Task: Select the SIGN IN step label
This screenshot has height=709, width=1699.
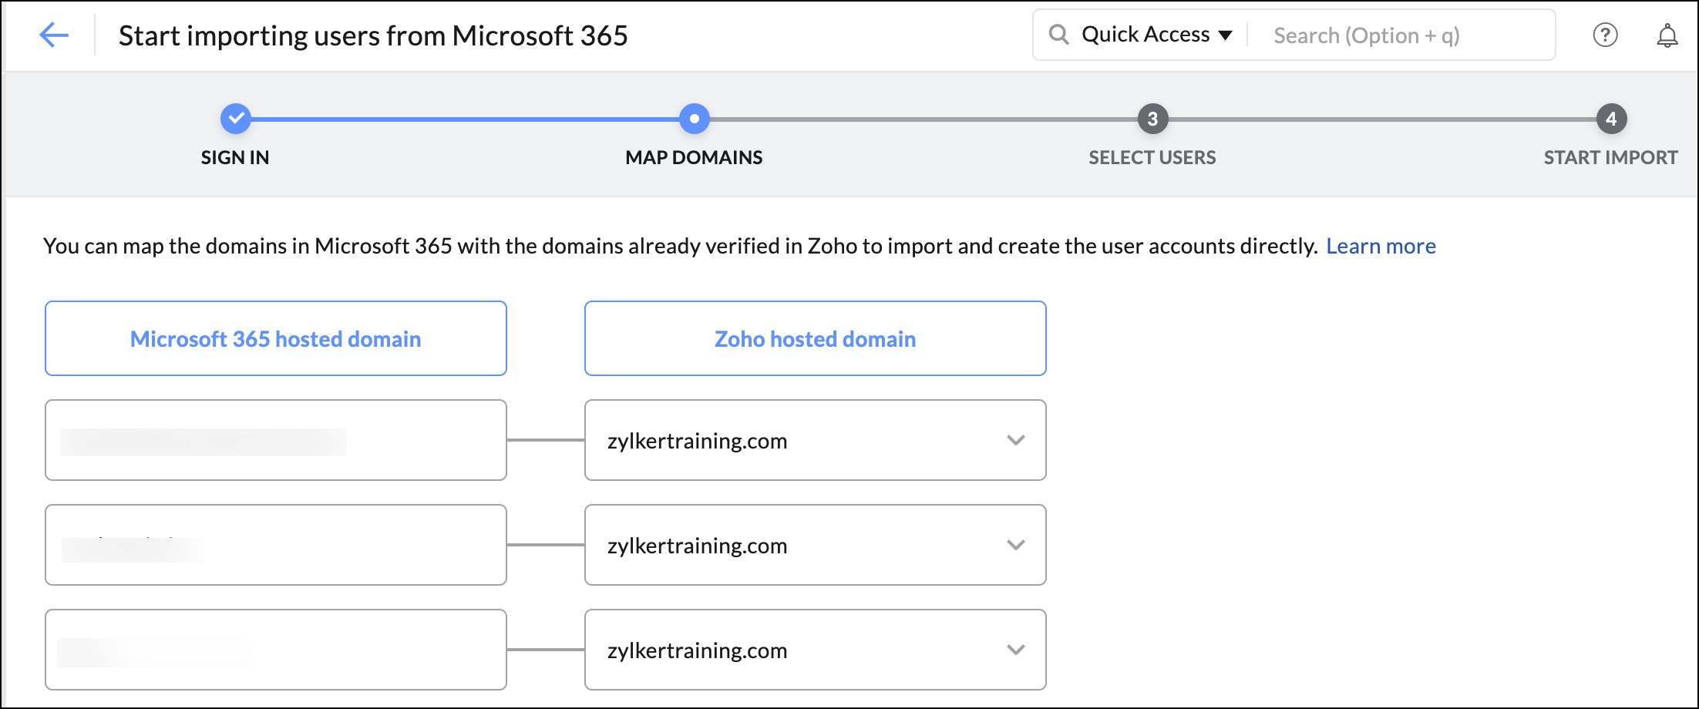Action: click(x=235, y=157)
